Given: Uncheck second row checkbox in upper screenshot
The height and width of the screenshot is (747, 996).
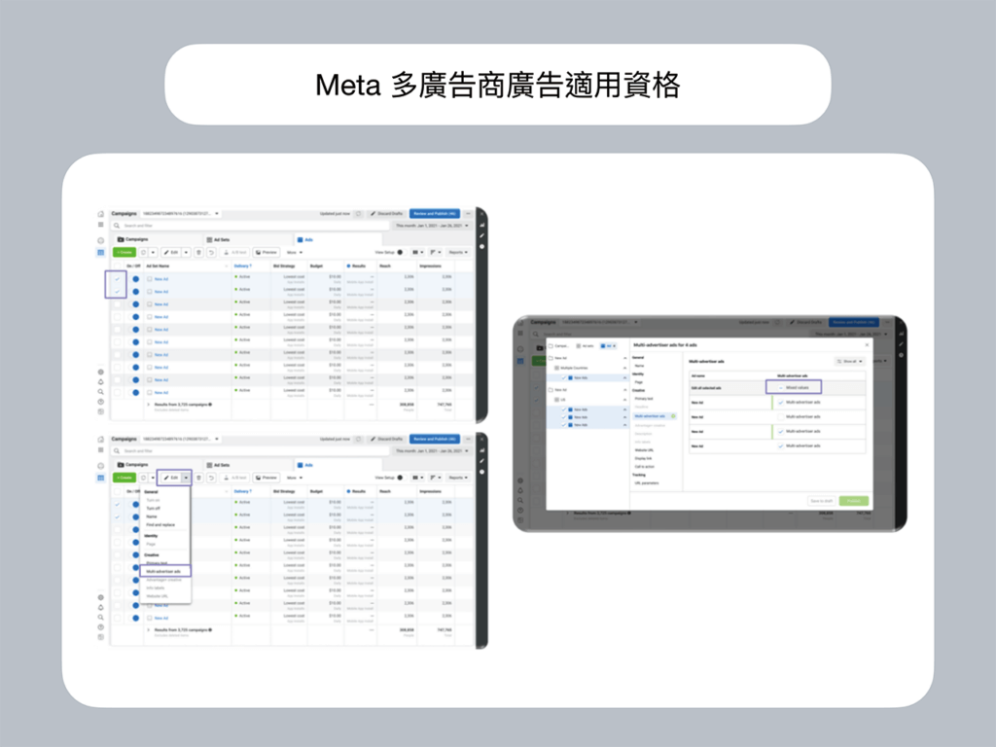Looking at the screenshot, I should pos(117,292).
